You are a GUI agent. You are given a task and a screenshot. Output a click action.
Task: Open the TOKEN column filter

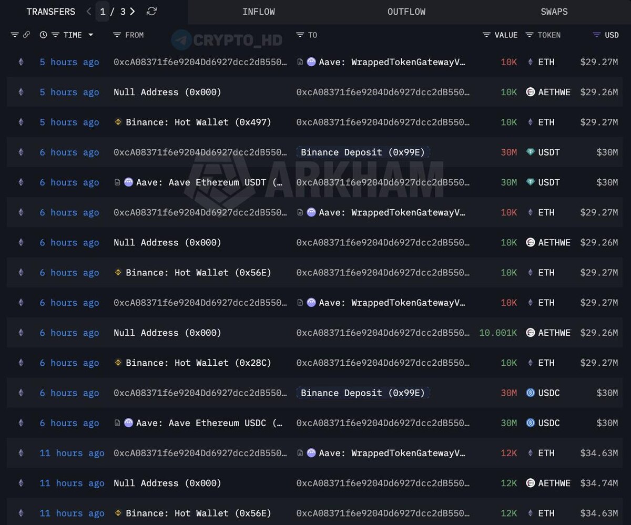click(530, 35)
